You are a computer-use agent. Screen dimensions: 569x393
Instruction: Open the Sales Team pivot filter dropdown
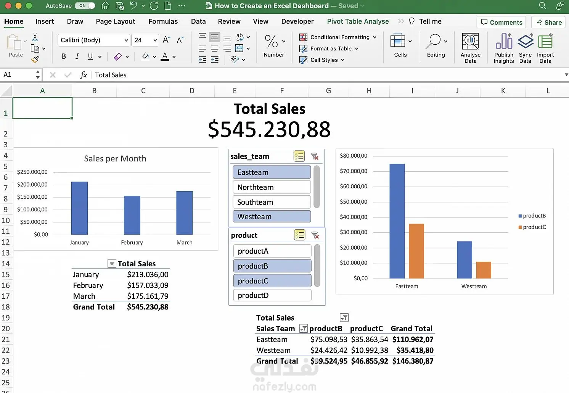pos(303,328)
